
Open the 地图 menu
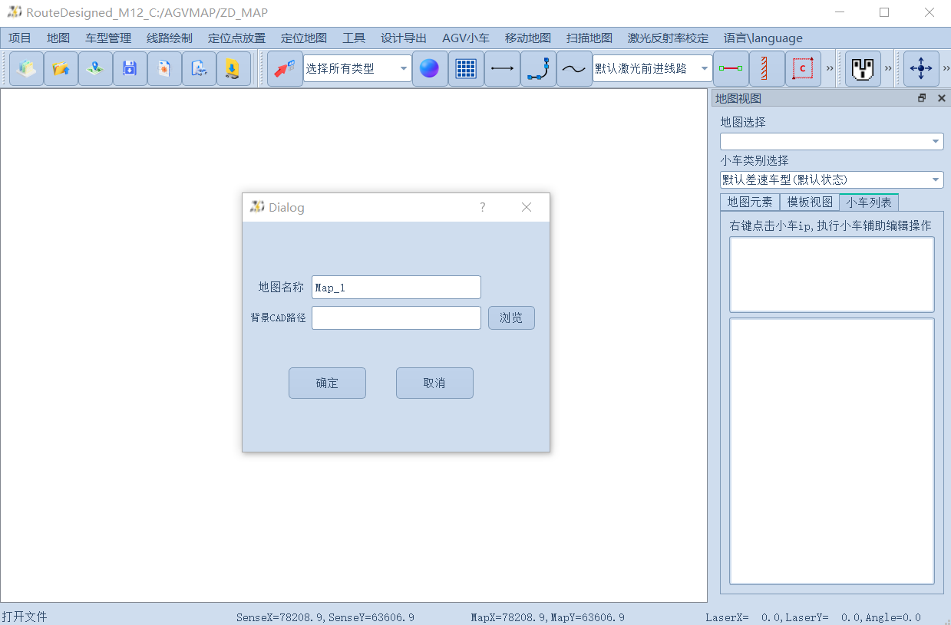pos(58,38)
